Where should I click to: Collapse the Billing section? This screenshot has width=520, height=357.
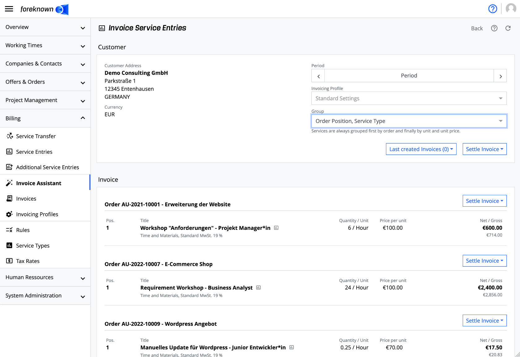[x=45, y=118]
